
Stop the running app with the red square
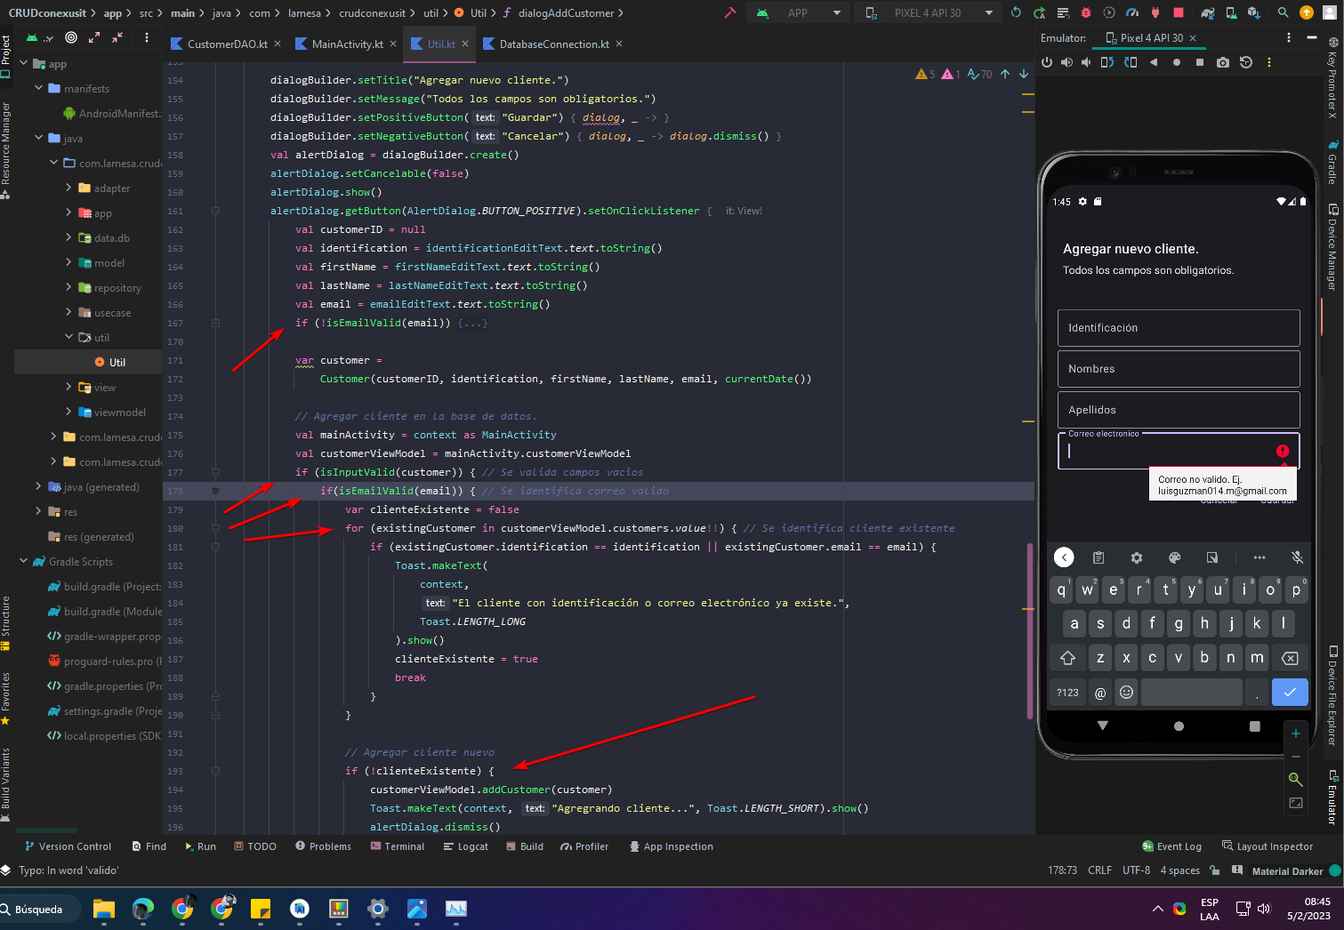tap(1179, 12)
